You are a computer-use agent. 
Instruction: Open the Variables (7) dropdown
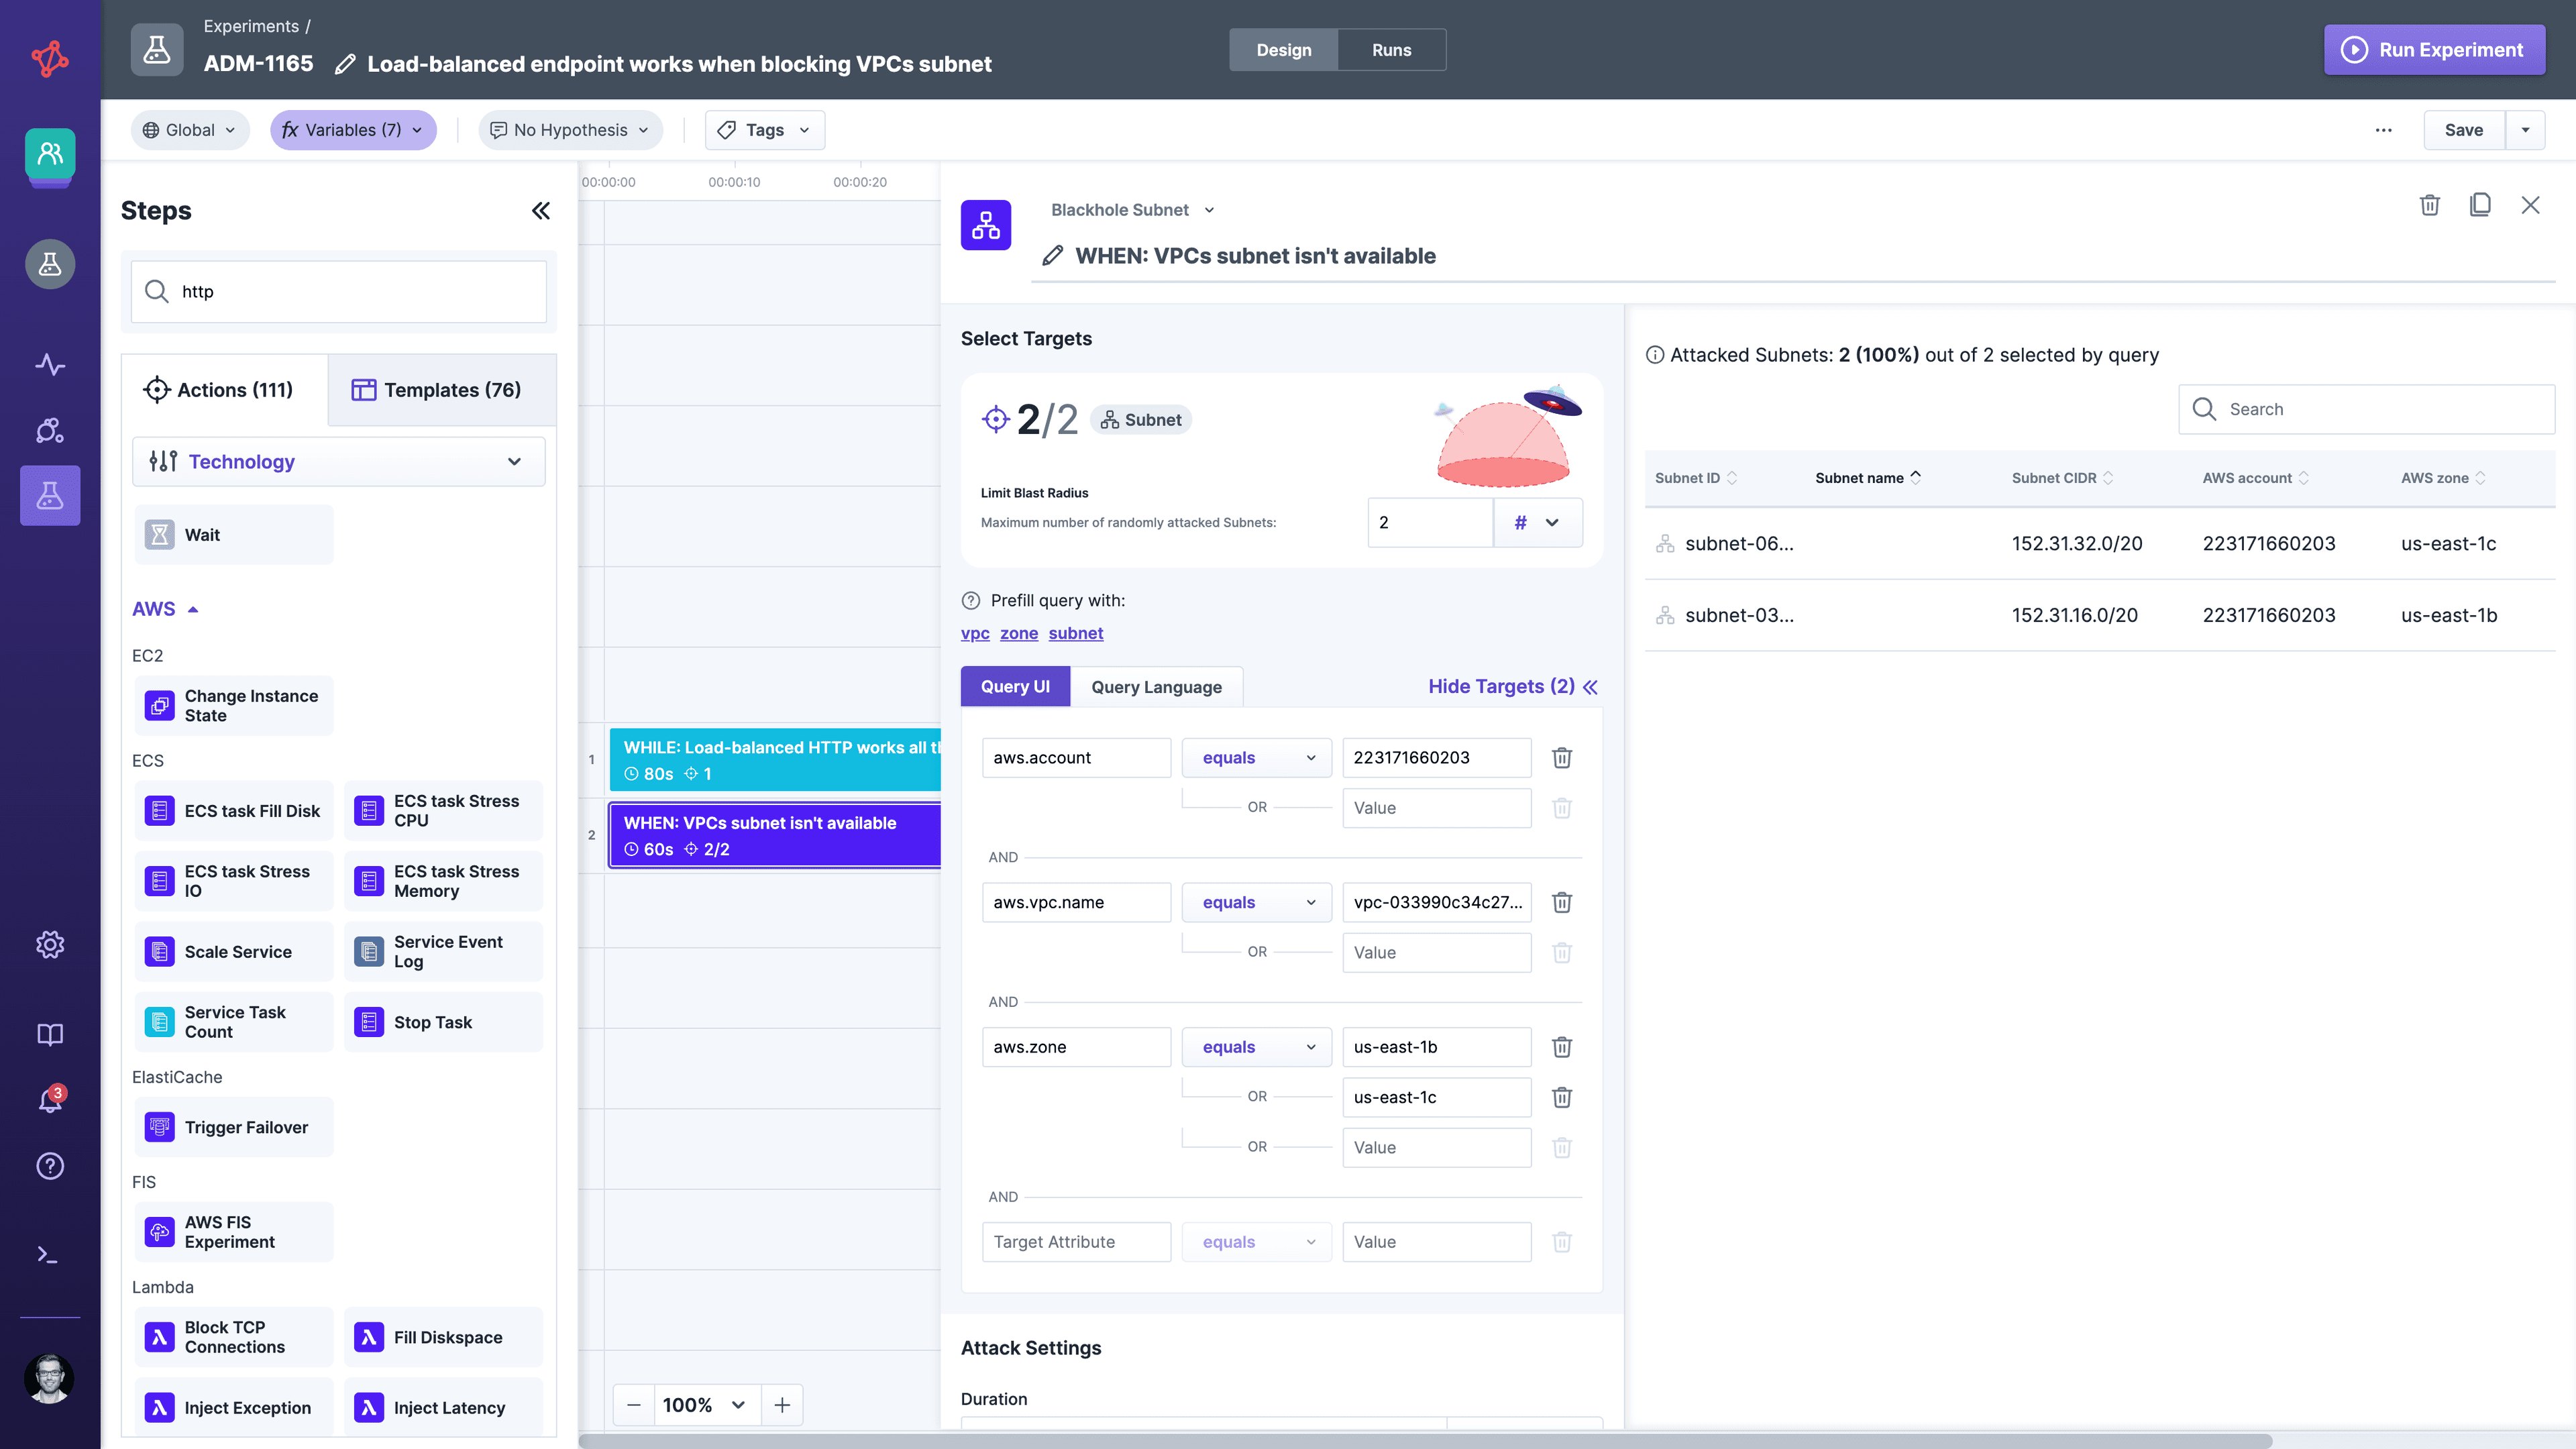click(353, 130)
